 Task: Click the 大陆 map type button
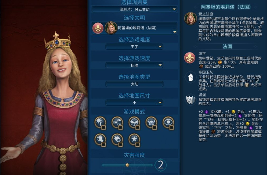(134, 84)
